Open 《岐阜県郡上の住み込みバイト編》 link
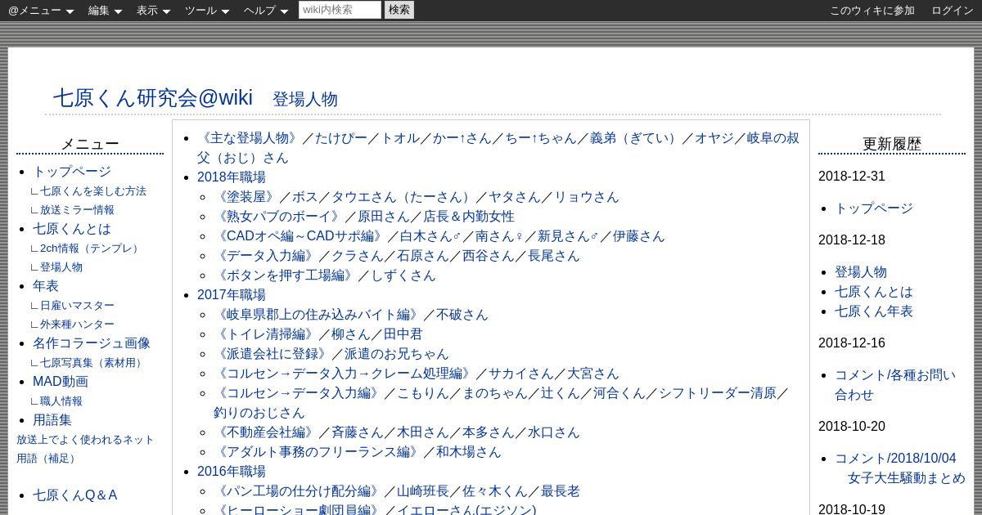Image resolution: width=982 pixels, height=515 pixels. (318, 315)
